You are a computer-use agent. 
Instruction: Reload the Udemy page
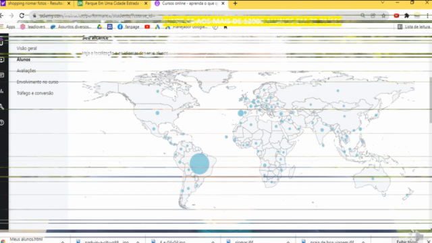click(22, 16)
